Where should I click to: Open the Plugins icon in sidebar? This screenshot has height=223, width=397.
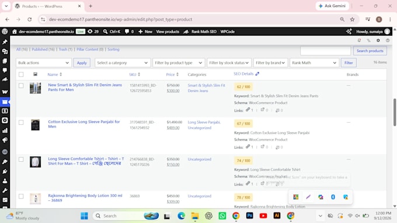(5, 172)
